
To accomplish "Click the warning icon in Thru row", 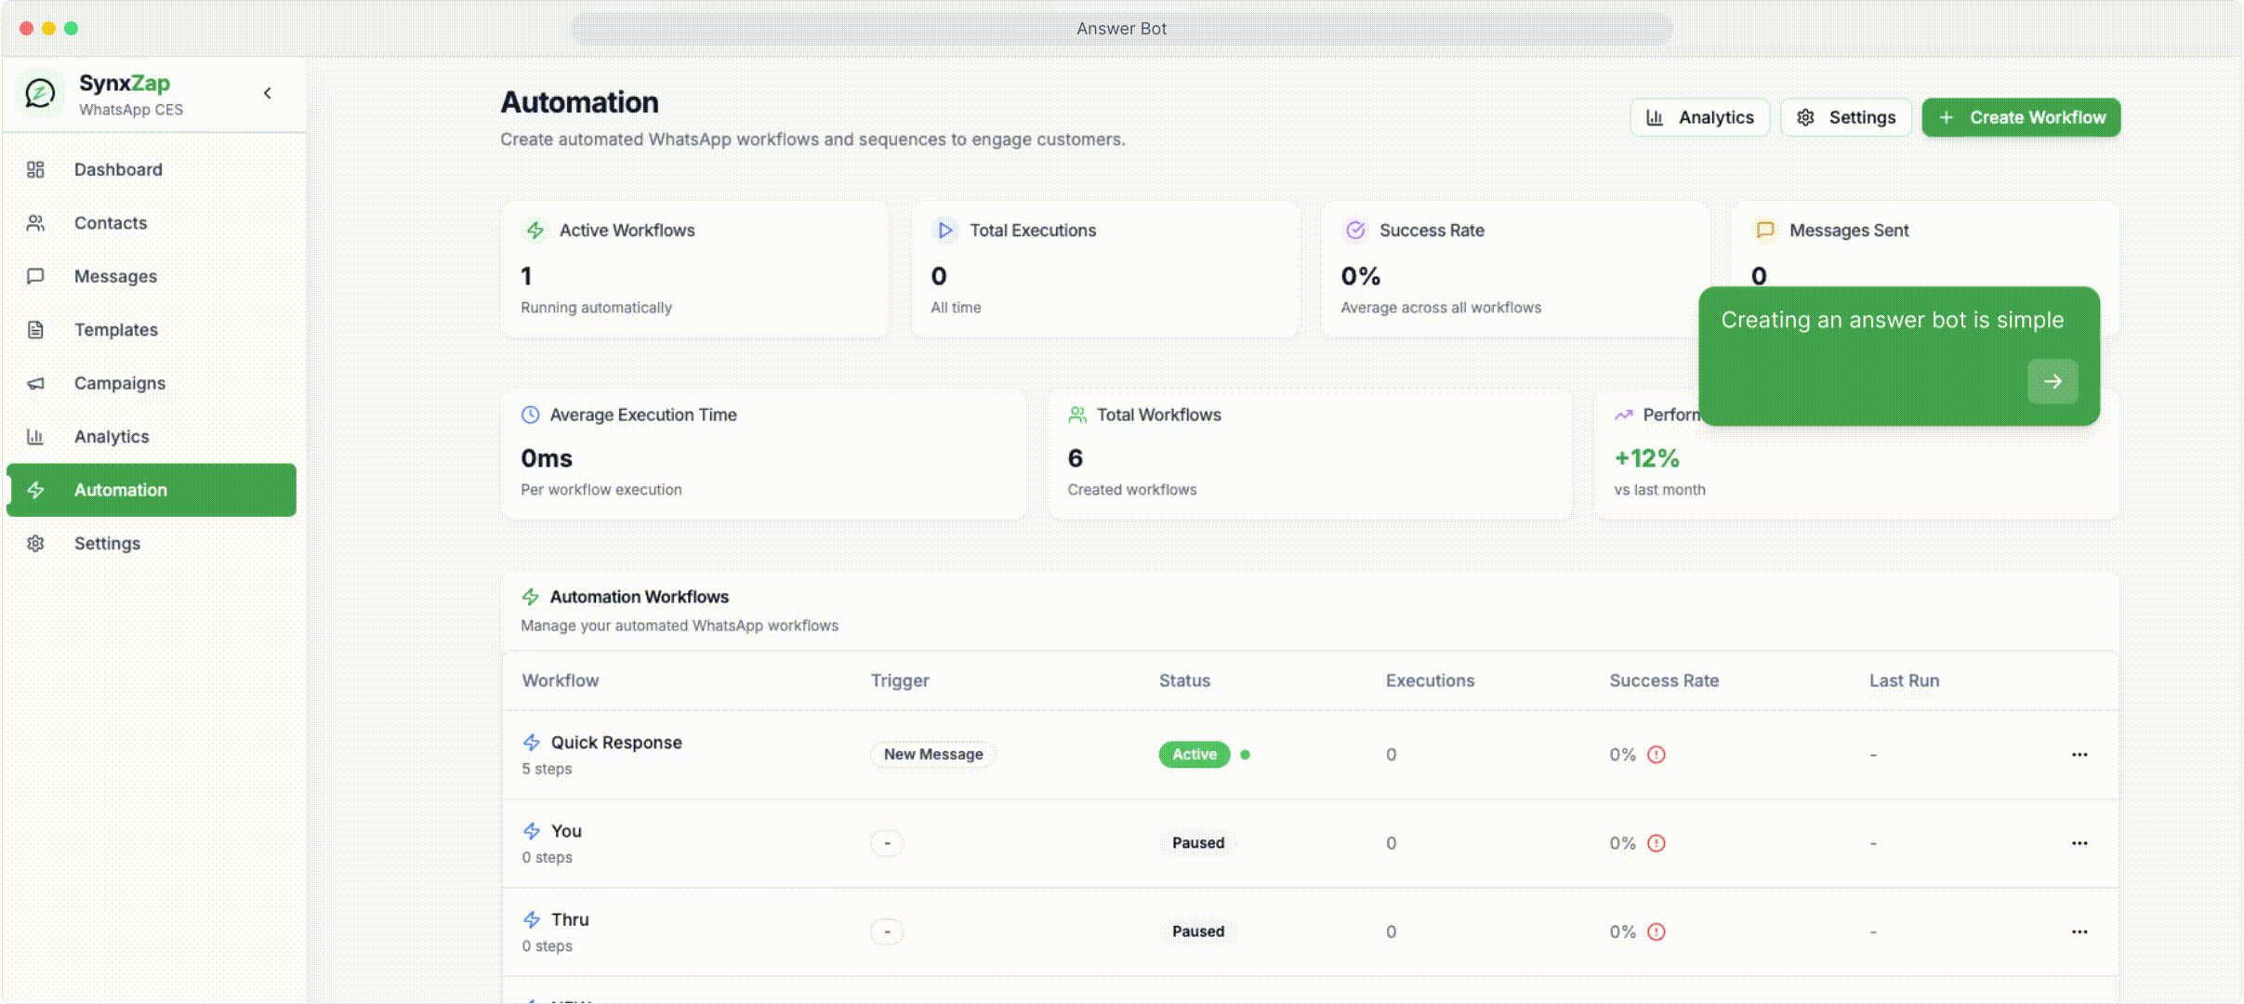I will [1657, 931].
